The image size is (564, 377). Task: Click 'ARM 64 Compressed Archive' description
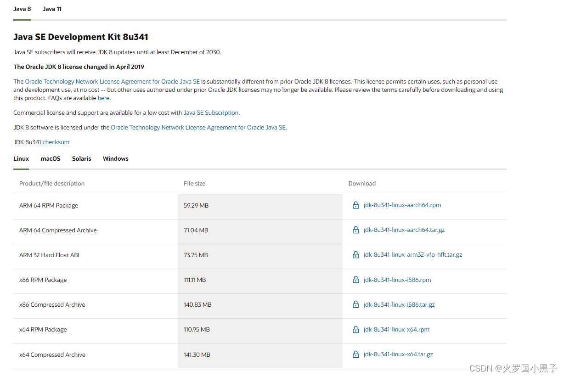click(x=58, y=231)
